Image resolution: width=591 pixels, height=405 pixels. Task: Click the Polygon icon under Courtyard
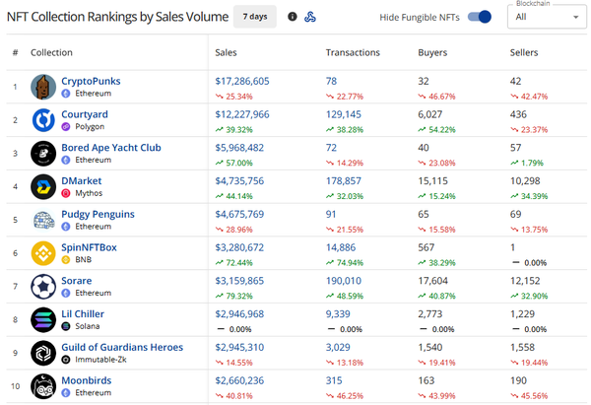66,127
